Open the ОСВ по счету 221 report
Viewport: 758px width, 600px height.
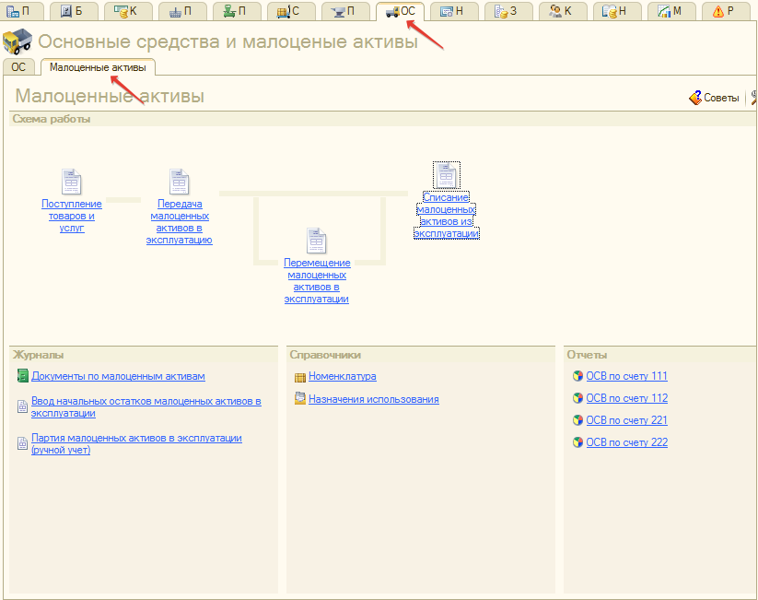tap(626, 420)
